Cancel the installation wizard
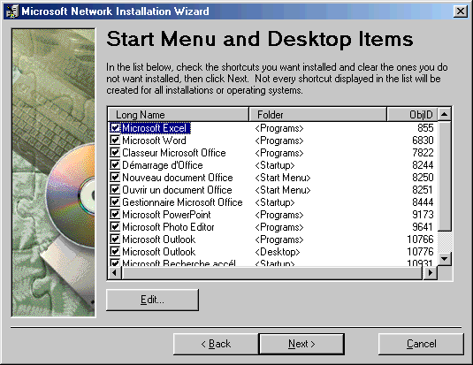 (x=421, y=344)
